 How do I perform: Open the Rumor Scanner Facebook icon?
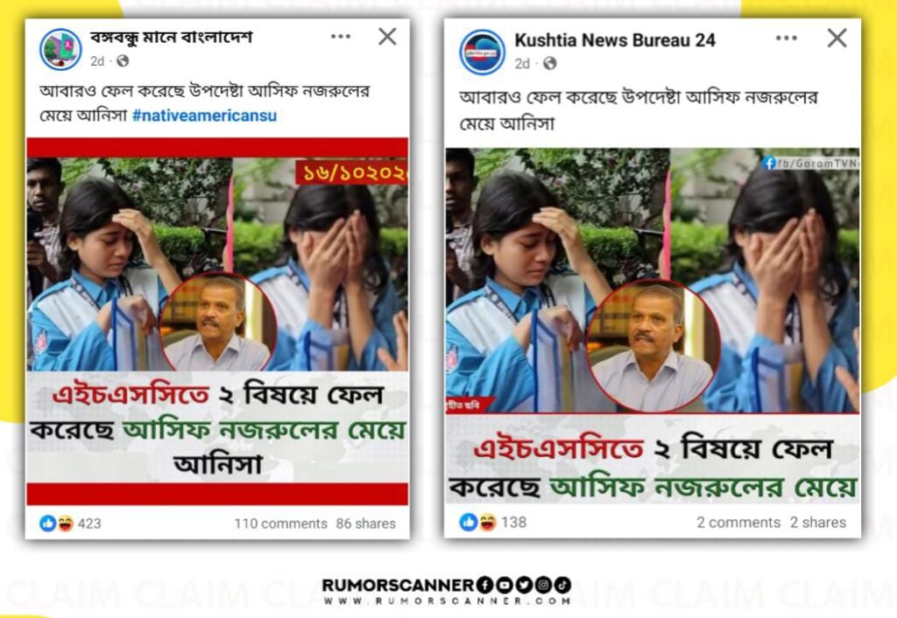[484, 586]
